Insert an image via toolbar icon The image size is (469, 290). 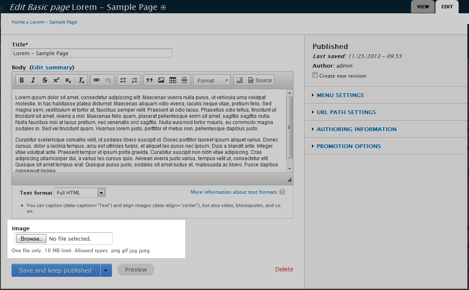pos(161,80)
